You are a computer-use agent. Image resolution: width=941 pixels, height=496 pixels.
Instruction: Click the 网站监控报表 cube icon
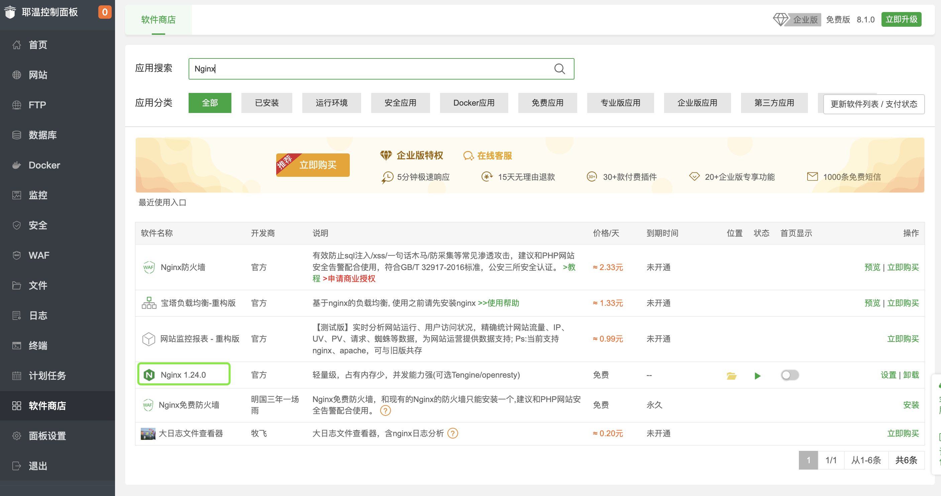click(x=148, y=339)
